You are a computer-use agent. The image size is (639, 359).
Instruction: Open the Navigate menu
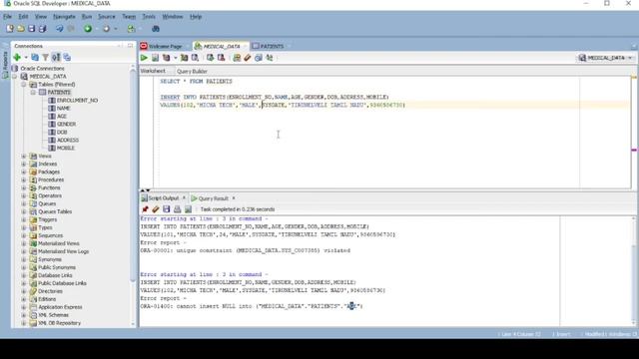point(64,17)
